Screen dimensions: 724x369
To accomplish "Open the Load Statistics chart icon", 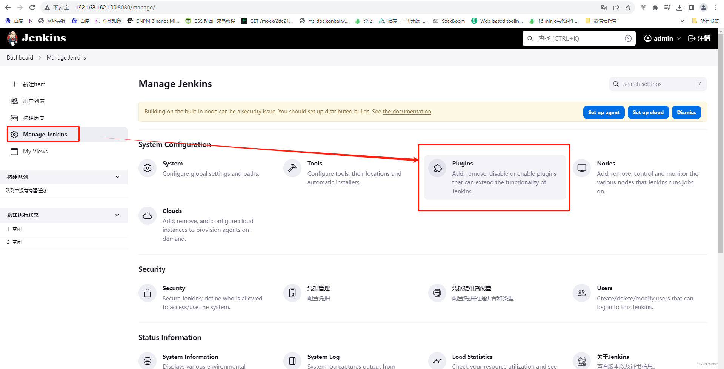I will tap(437, 361).
